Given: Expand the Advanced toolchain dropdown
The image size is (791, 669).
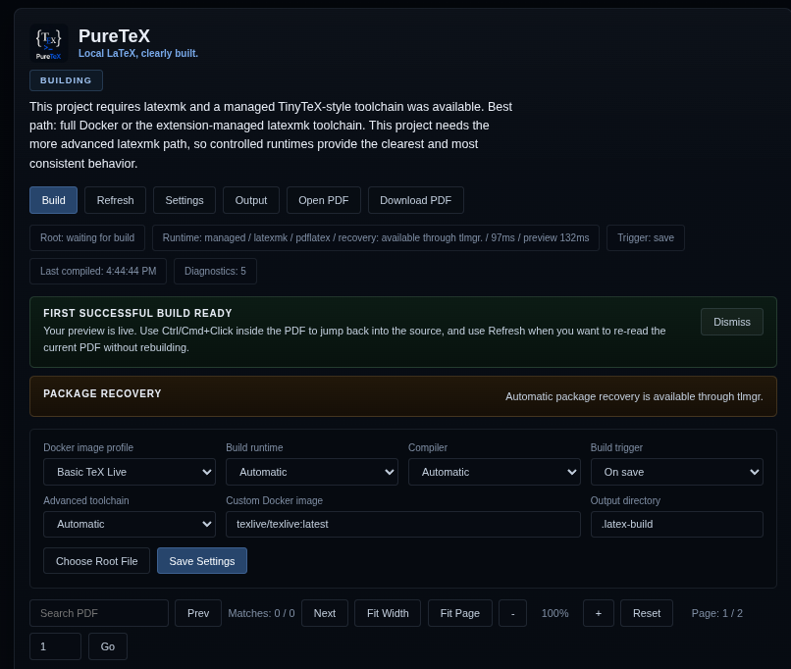Looking at the screenshot, I should click(129, 524).
